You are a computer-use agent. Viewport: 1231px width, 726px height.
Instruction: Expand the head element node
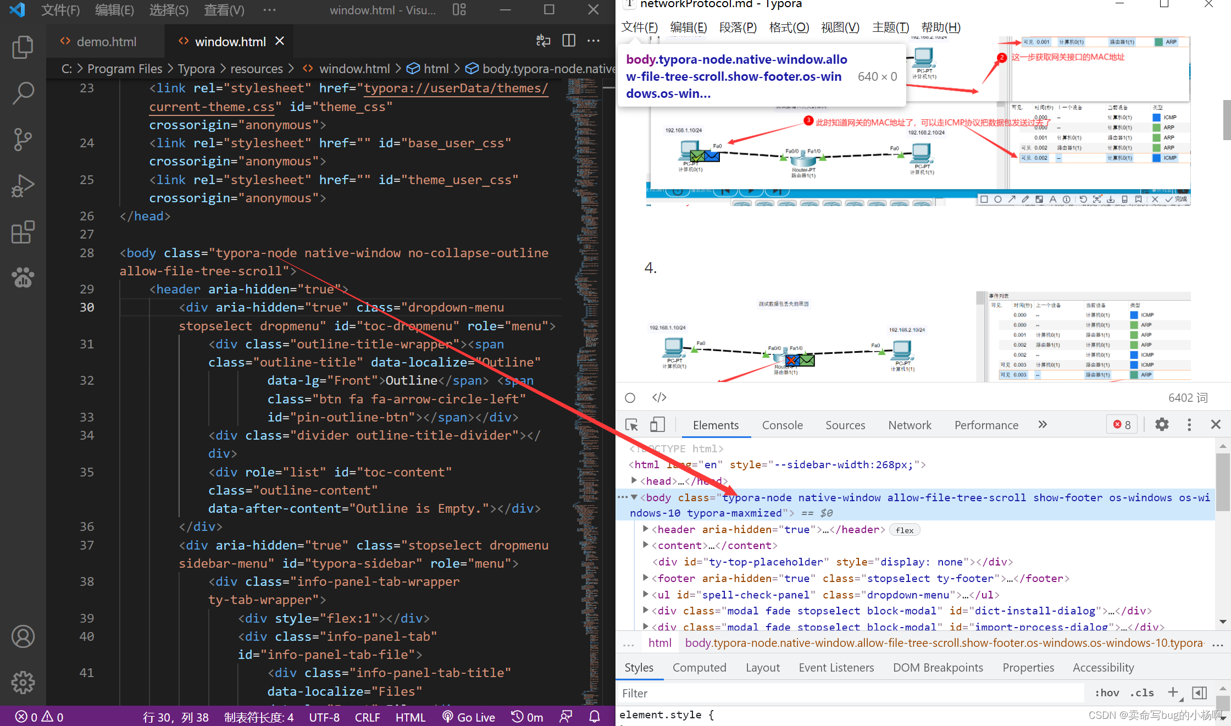tap(634, 481)
